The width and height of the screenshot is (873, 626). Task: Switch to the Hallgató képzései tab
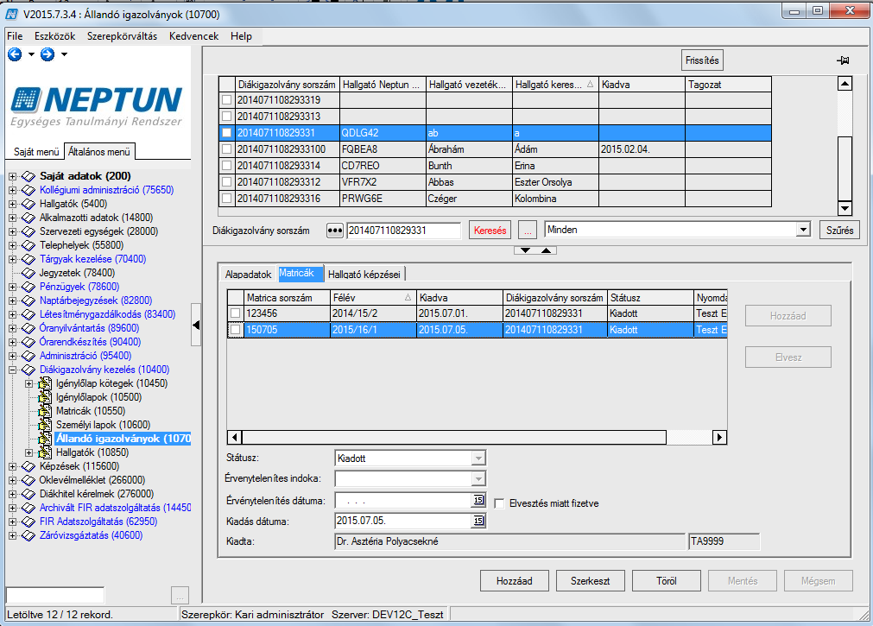tap(364, 274)
